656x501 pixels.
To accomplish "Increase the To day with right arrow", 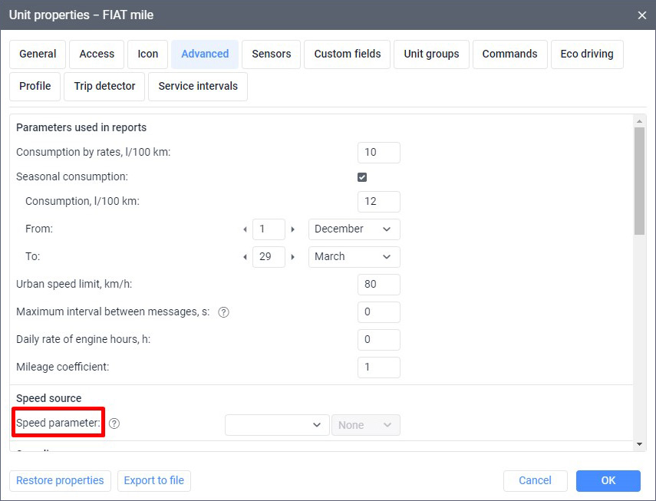I will click(293, 257).
